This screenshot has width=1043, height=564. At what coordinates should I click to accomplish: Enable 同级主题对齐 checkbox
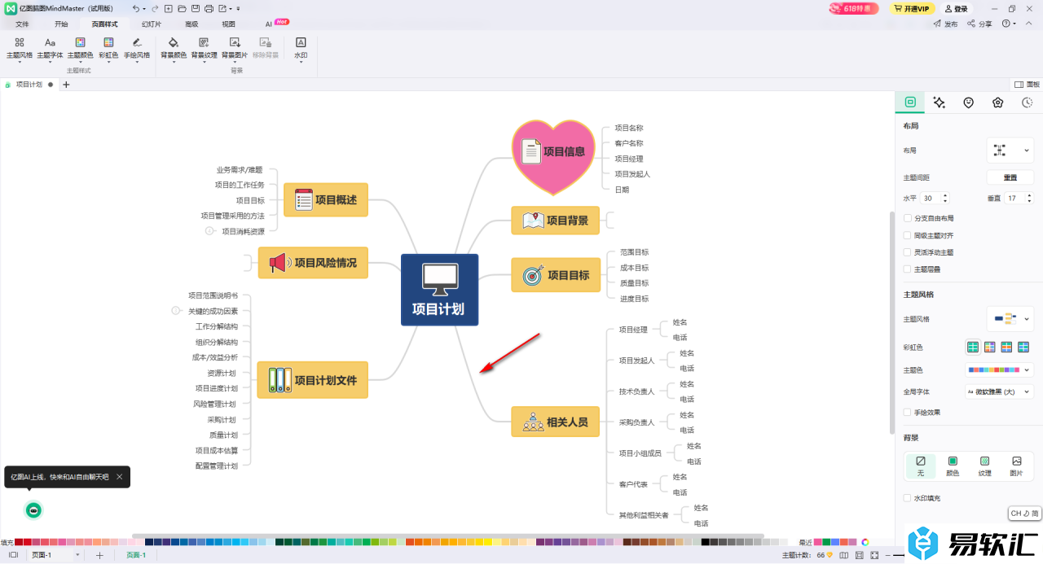908,235
